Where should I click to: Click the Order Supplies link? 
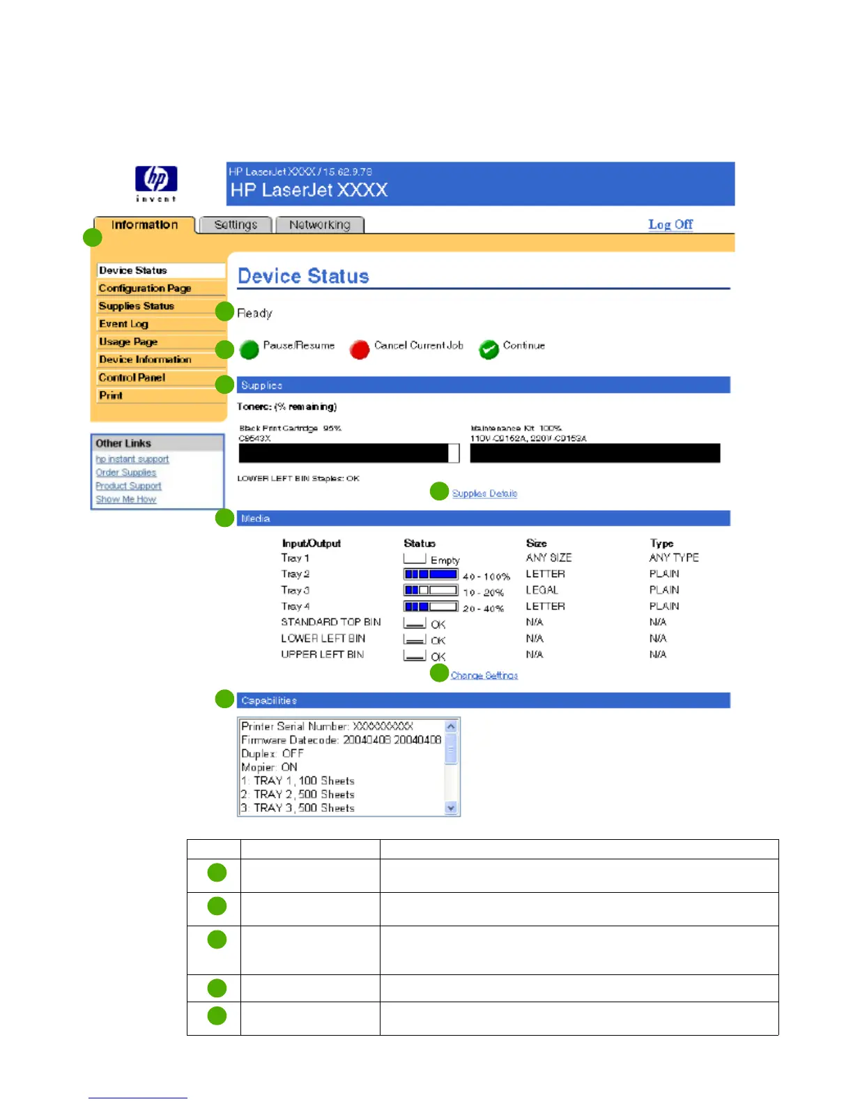click(x=126, y=473)
